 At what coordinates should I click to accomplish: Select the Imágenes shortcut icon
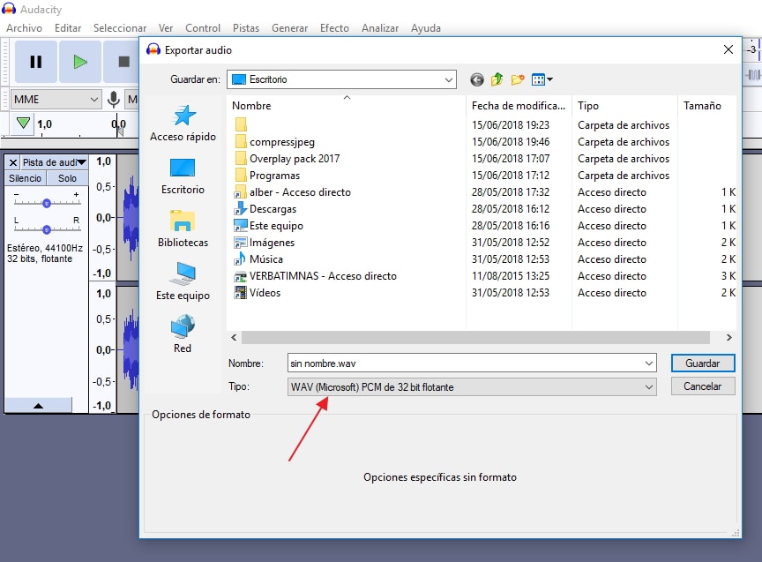tap(241, 242)
